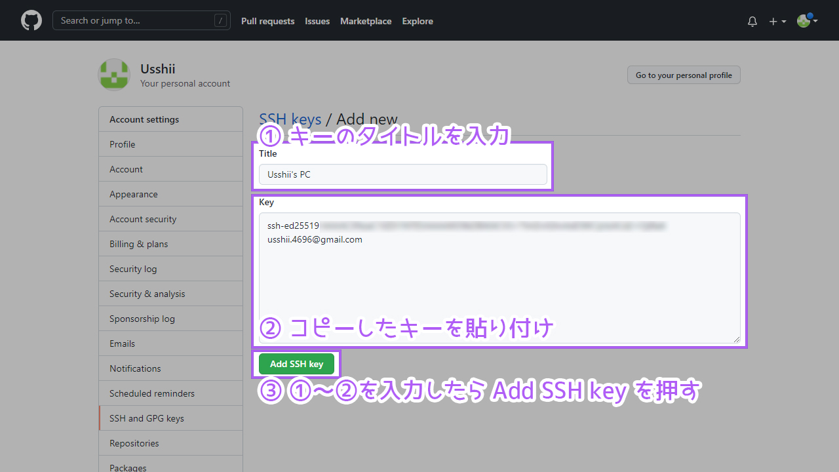Open the GitHub home logo
839x472 pixels.
(x=31, y=20)
